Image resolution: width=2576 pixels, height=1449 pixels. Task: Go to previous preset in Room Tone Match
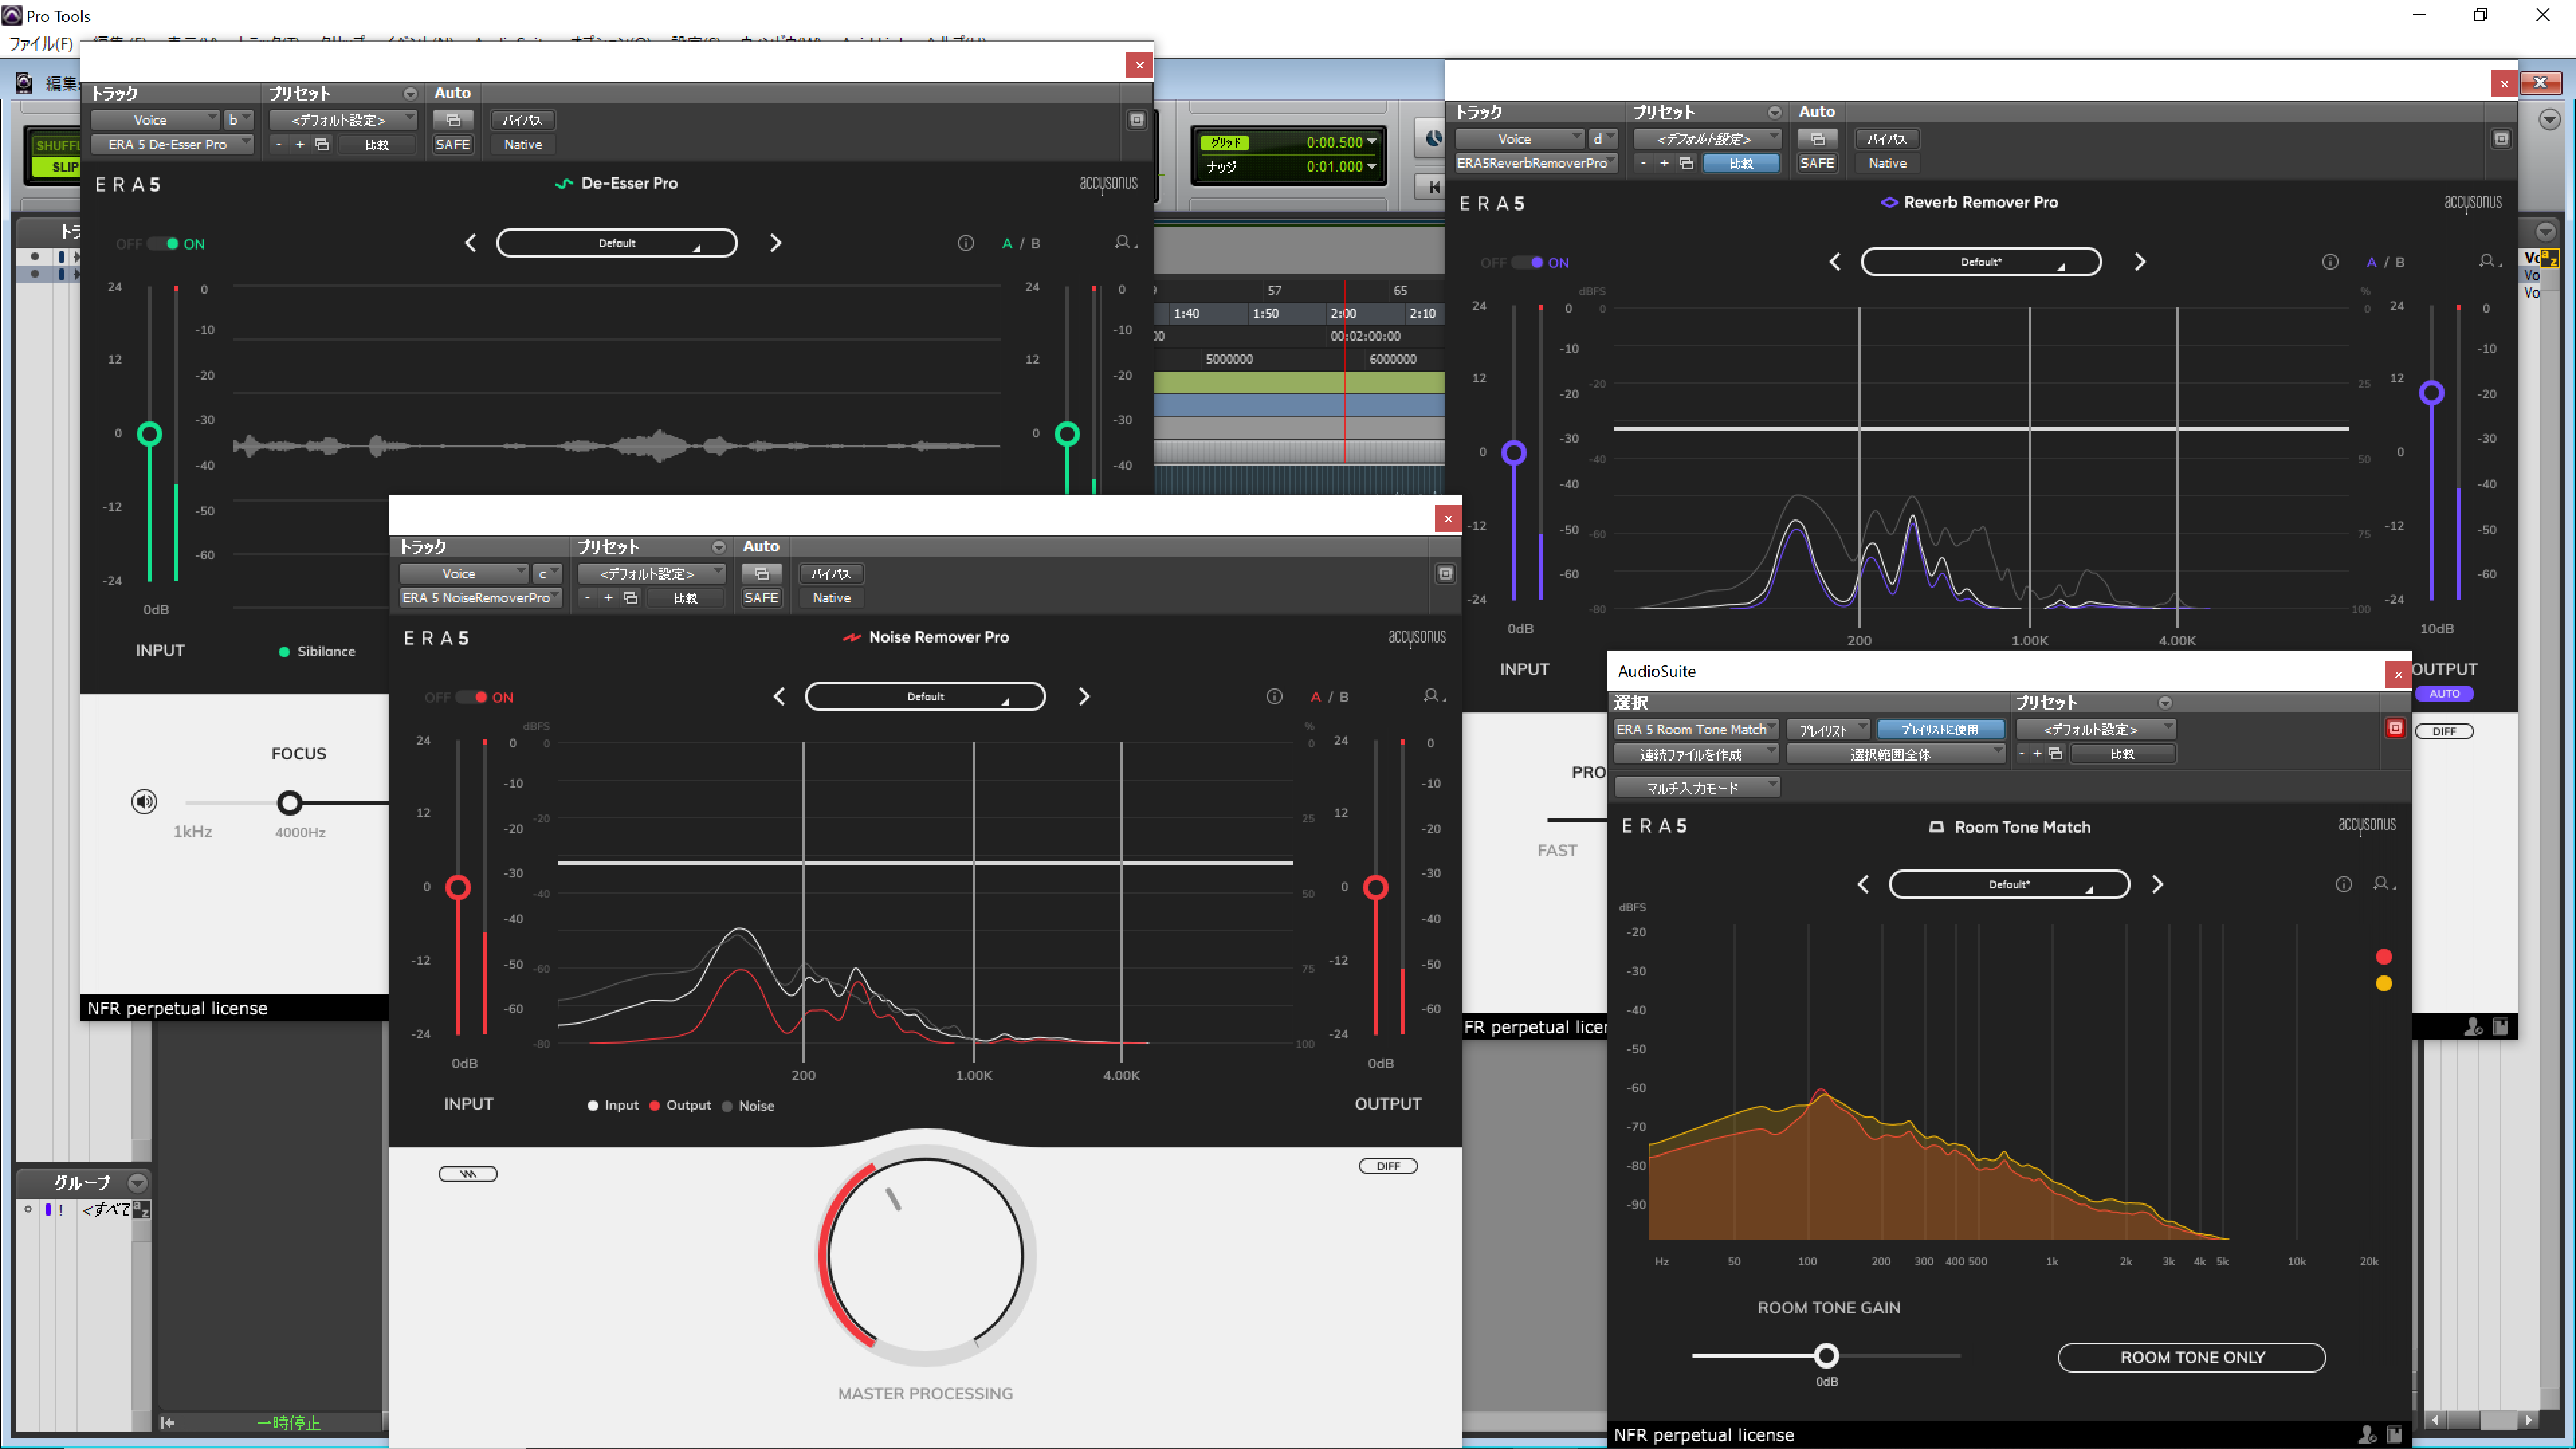point(1863,884)
